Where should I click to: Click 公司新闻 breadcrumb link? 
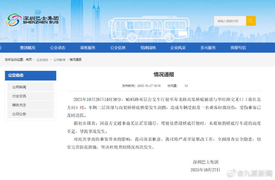tap(59, 60)
